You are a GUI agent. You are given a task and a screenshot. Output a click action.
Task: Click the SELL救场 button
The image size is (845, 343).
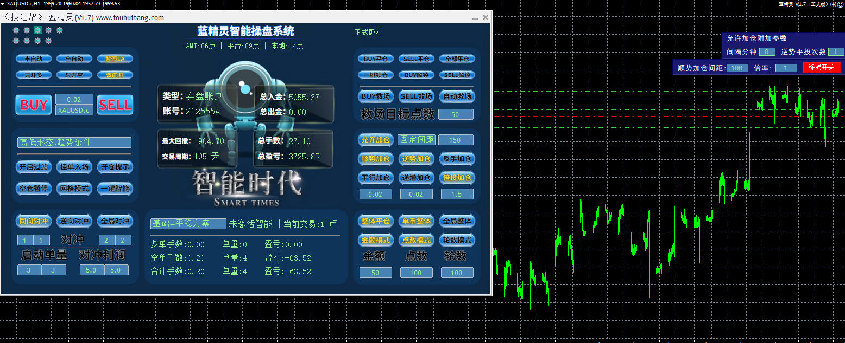click(x=417, y=96)
